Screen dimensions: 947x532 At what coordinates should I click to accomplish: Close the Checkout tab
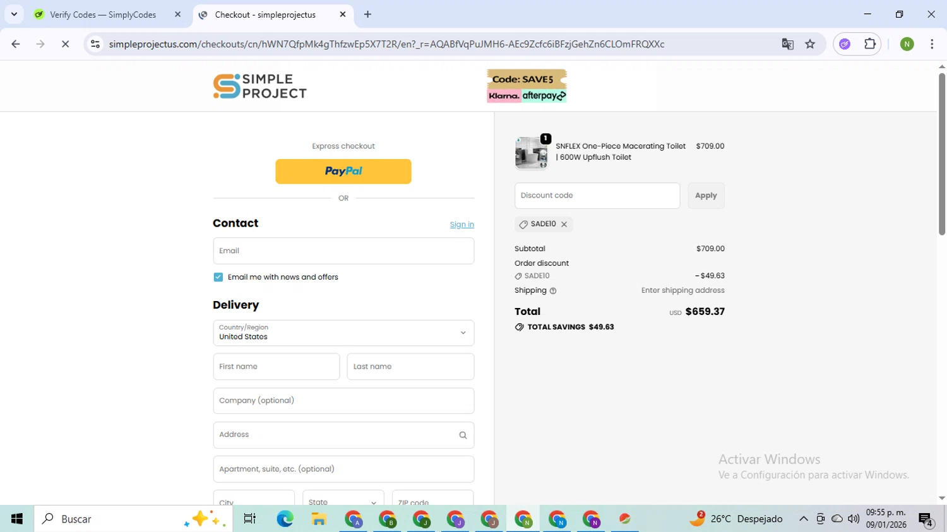point(343,15)
